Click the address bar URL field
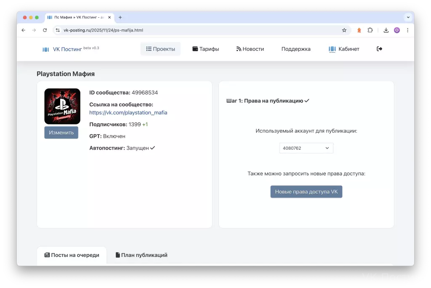431x288 pixels. (x=202, y=30)
